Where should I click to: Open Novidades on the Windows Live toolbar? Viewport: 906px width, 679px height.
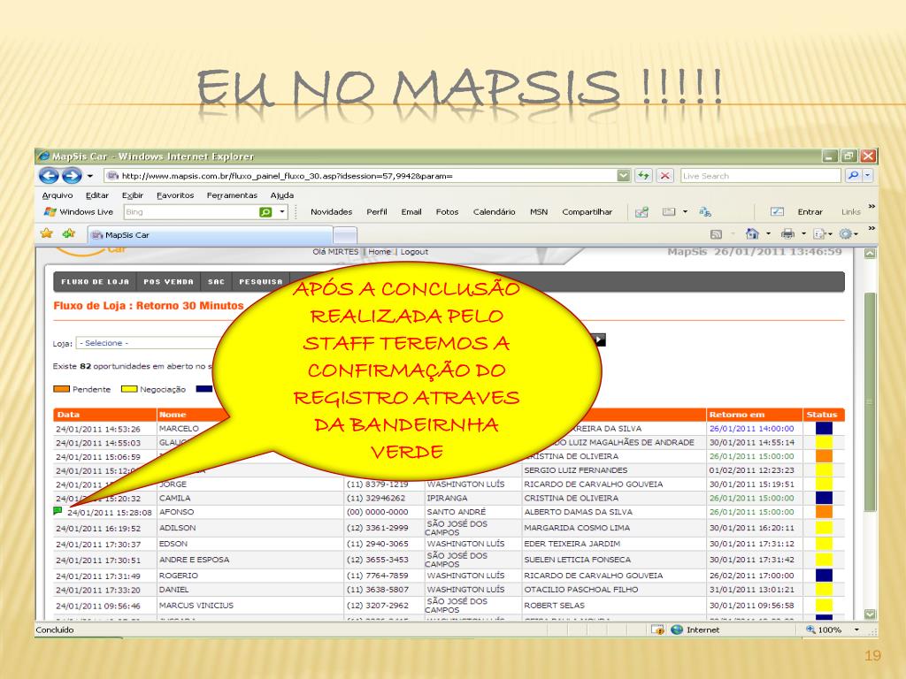click(331, 212)
